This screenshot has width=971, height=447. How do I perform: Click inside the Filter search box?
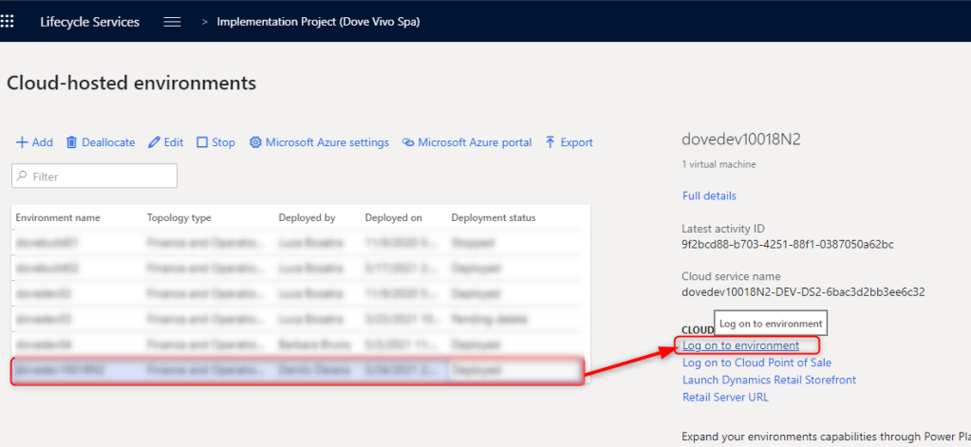(95, 177)
